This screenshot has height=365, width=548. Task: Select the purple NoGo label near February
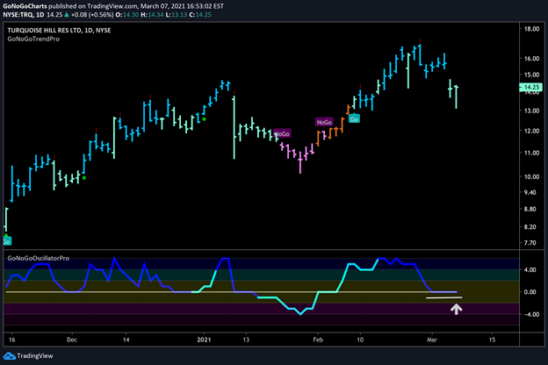[324, 122]
